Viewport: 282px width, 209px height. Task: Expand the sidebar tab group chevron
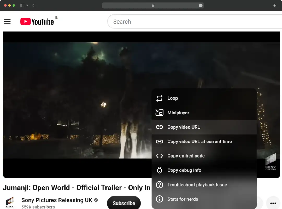[27, 5]
